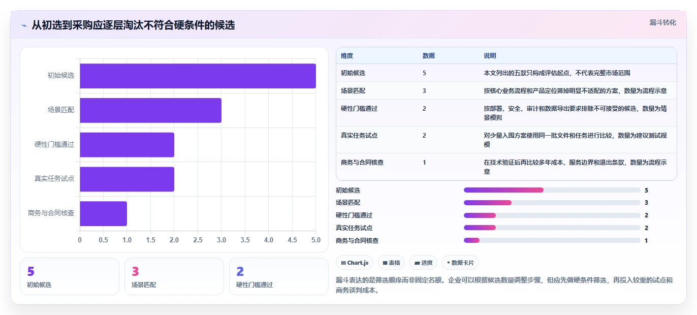Click the 初始候选 bar in the chart

point(198,76)
